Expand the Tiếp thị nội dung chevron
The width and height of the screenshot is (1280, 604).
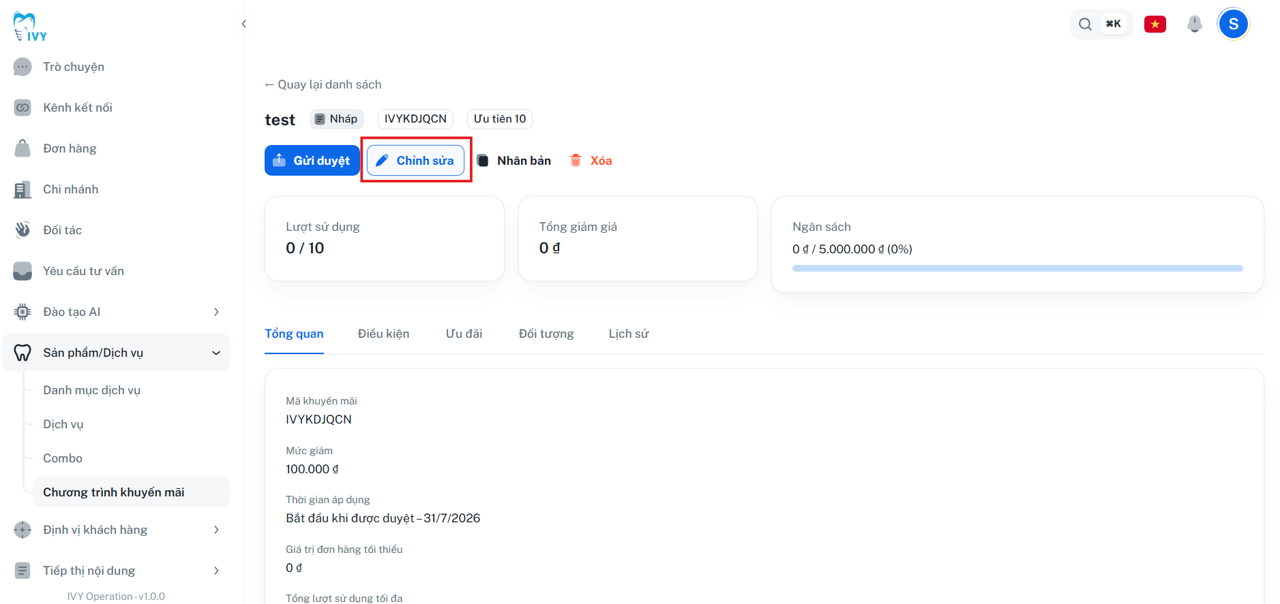[216, 571]
